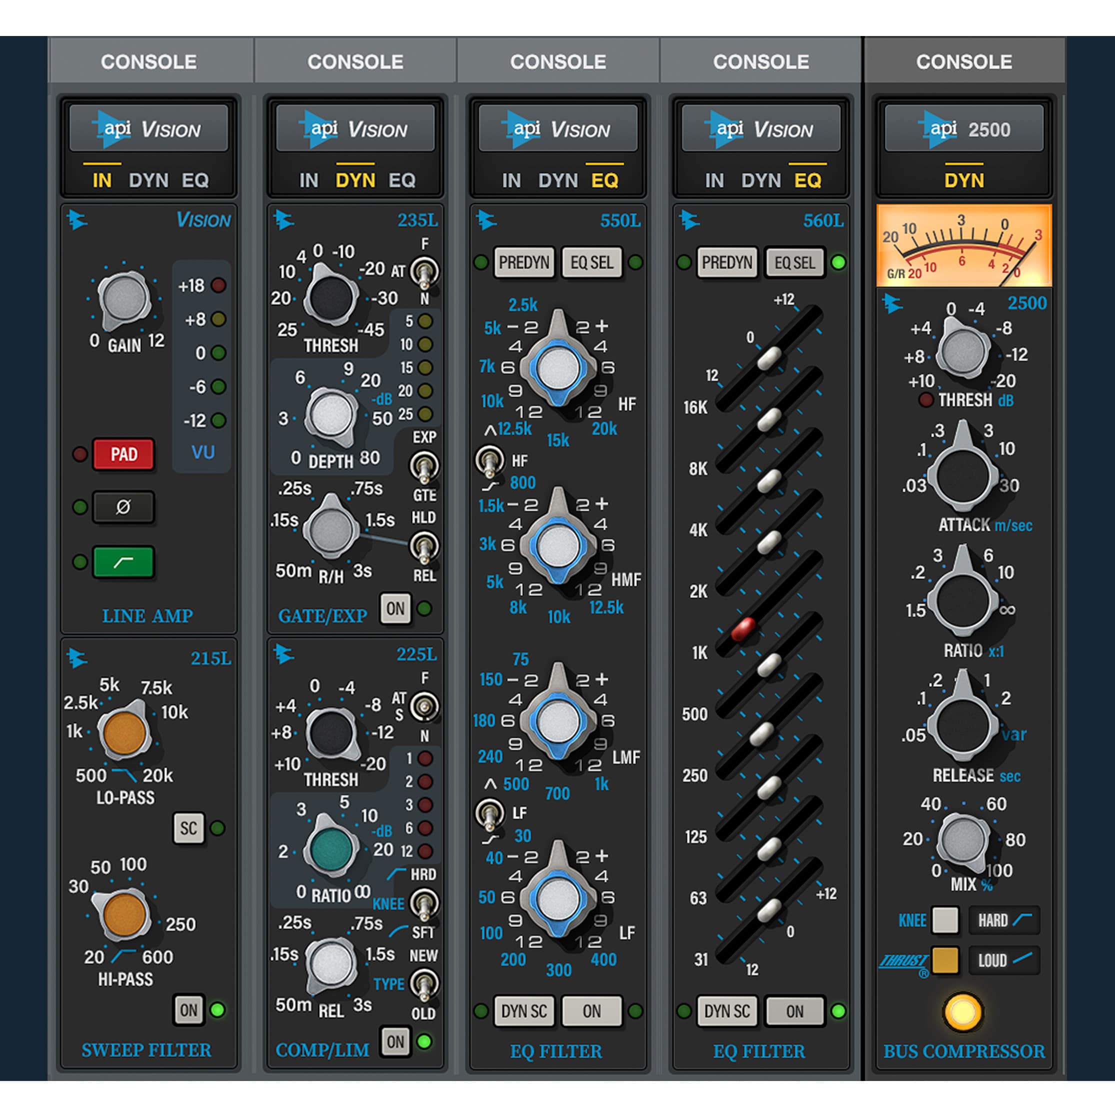Click the VU gain reduction meter
Viewport: 1115px width, 1117px height.
coord(963,245)
